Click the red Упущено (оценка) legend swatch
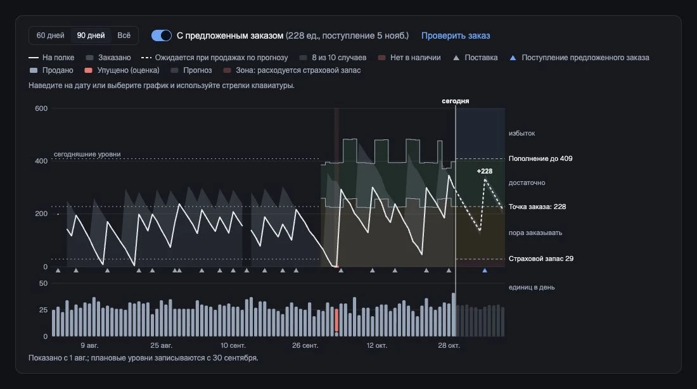Screen dimensions: 697x389 pos(89,70)
